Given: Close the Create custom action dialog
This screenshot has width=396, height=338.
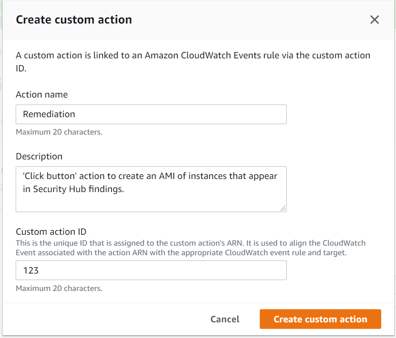Looking at the screenshot, I should (x=375, y=20).
